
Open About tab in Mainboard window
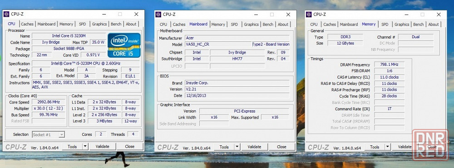click(x=283, y=25)
